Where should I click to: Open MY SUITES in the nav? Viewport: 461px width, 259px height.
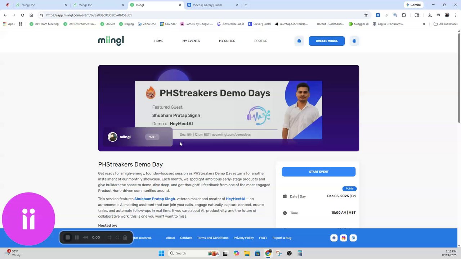pyautogui.click(x=227, y=41)
